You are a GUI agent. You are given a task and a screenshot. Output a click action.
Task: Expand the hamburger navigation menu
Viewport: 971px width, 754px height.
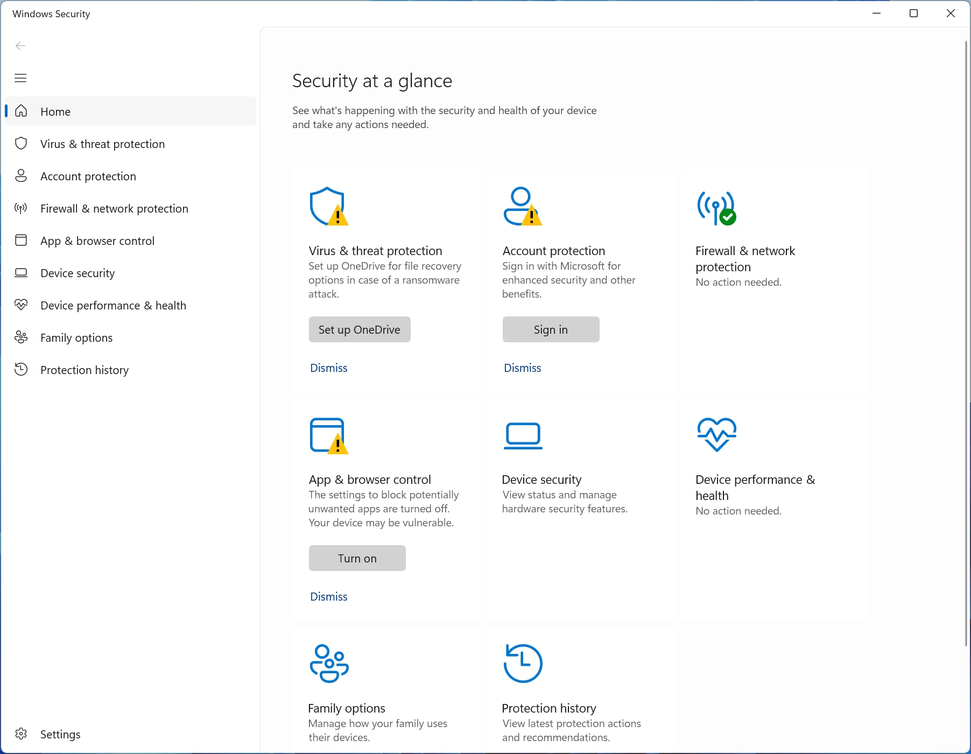coord(20,78)
